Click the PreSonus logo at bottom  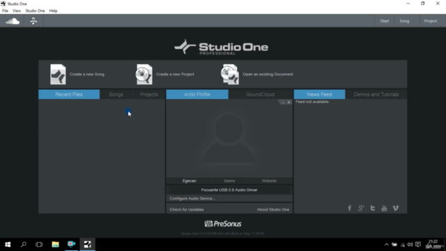[223, 224]
